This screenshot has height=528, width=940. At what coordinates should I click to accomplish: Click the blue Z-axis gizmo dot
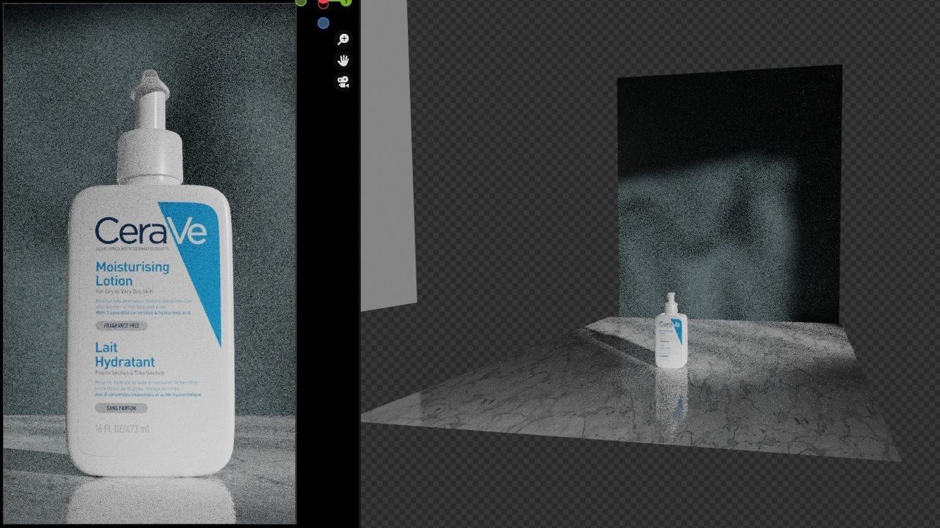pos(323,23)
